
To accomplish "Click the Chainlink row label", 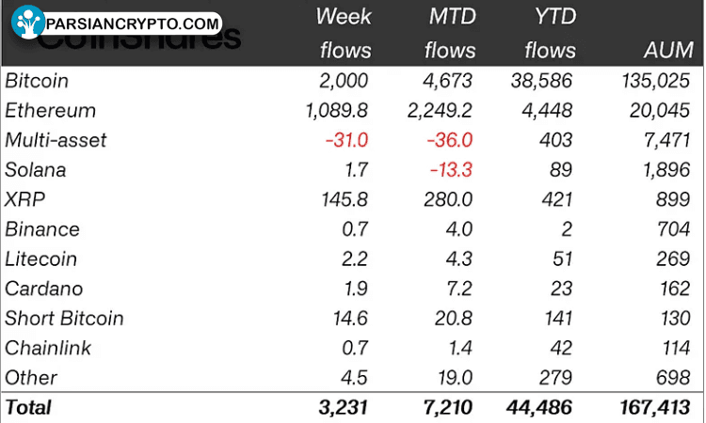I will pyautogui.click(x=48, y=348).
